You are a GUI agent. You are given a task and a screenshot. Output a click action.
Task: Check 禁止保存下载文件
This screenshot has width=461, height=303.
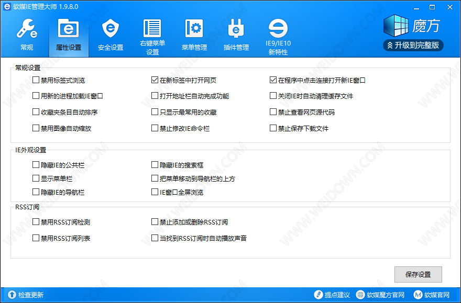coord(273,128)
